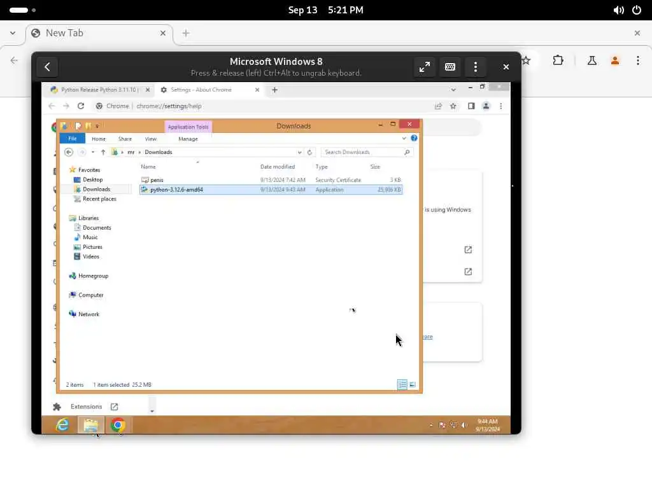Select the python-3.12.6-amd64 file
Screen dimensions: 652x495
pos(271,190)
